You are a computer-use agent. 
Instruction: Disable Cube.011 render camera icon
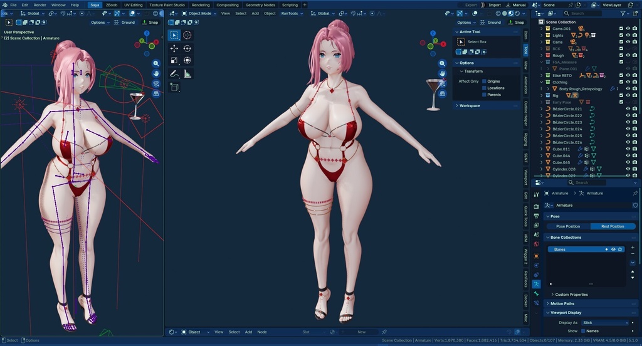(x=634, y=149)
